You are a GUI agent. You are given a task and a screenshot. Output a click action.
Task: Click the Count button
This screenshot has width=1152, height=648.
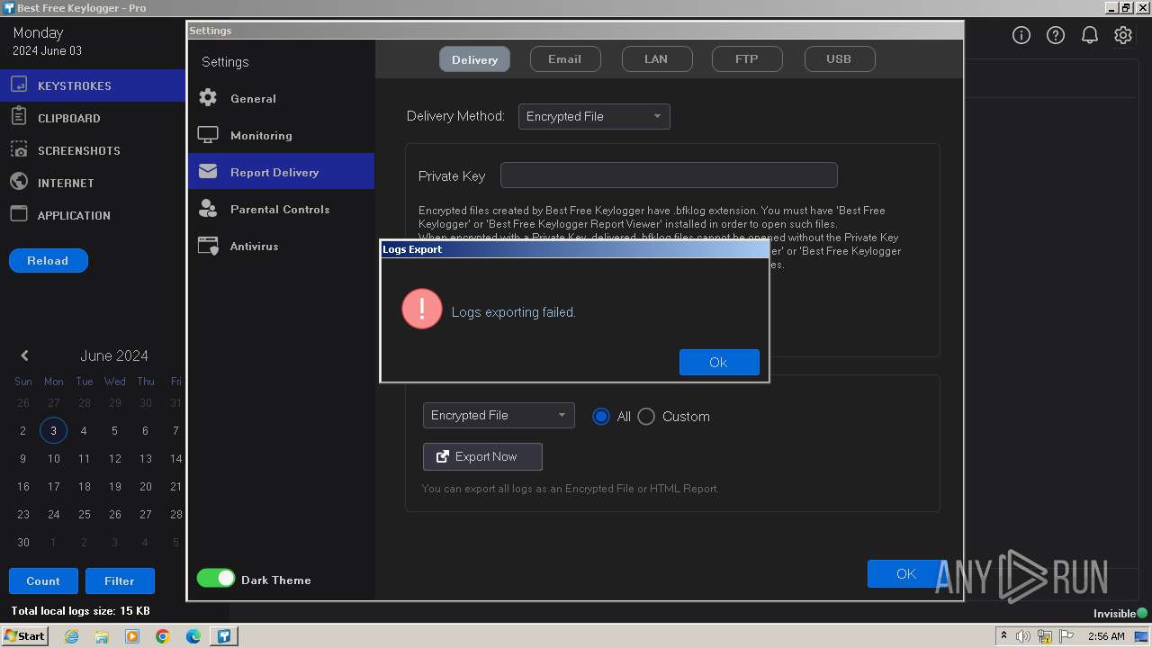click(43, 580)
